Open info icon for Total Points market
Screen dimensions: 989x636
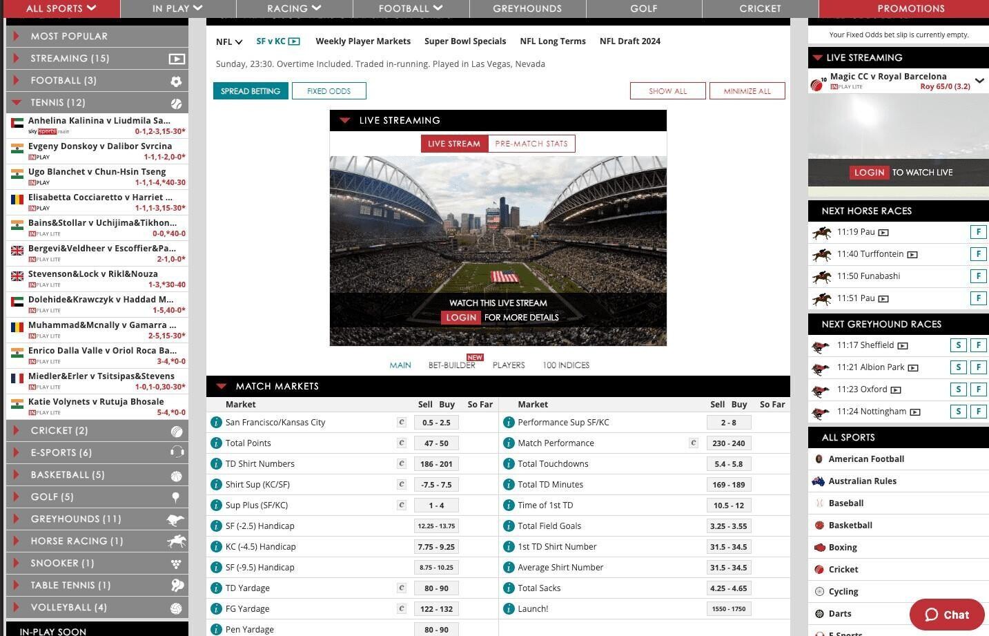(216, 443)
